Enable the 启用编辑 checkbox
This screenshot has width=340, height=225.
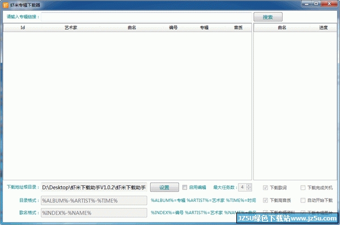coord(185,187)
